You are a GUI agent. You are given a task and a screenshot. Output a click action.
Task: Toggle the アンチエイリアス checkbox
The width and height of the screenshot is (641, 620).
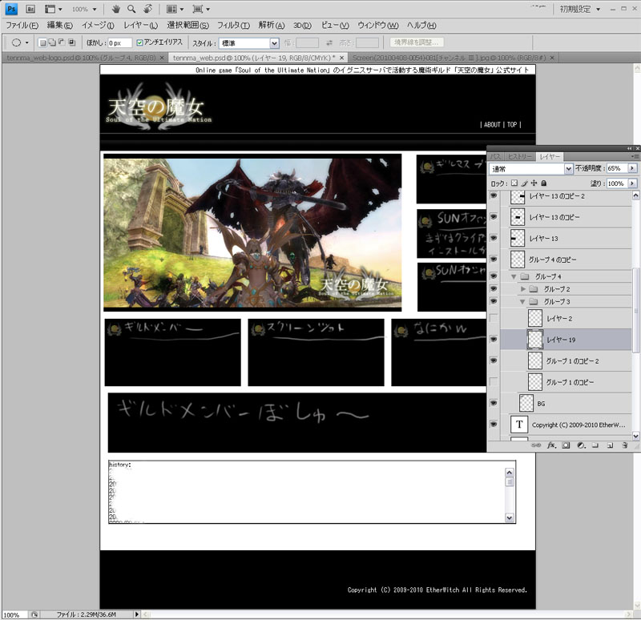[x=140, y=42]
